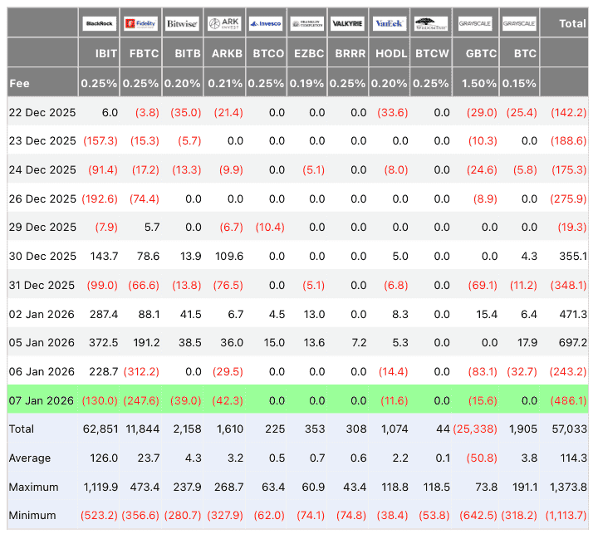Click the BlackRock logo
598x539 pixels.
click(100, 24)
